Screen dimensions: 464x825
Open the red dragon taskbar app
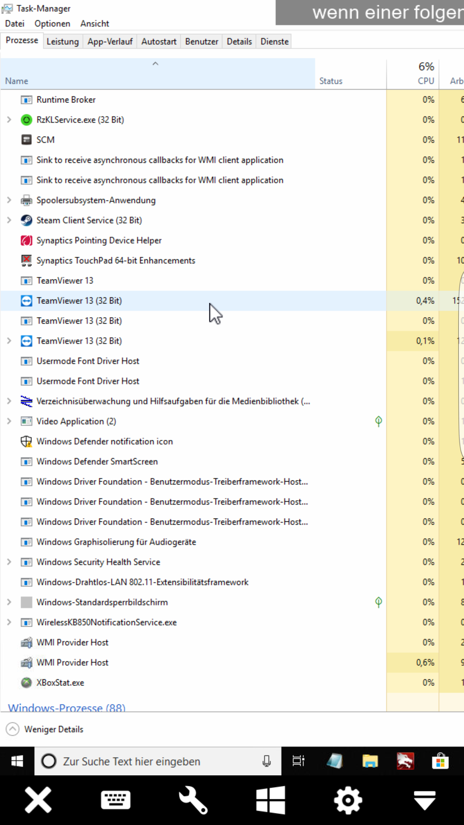click(x=405, y=761)
